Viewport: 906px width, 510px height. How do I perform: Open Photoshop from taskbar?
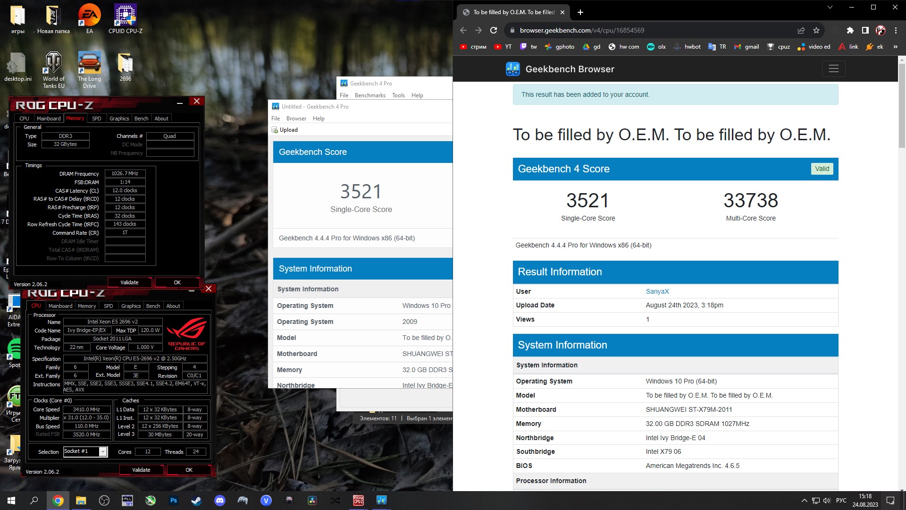point(174,501)
